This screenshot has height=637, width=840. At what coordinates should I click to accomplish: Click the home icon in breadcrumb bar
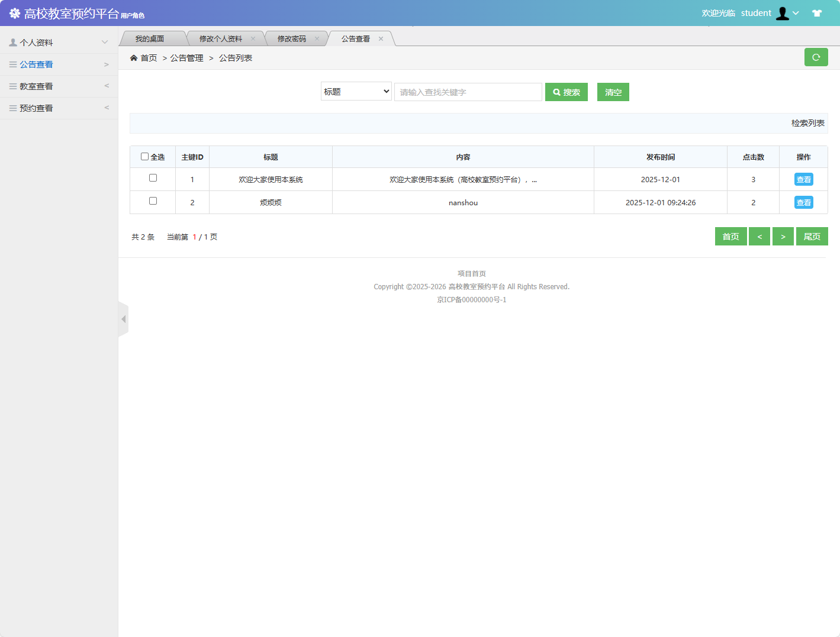pyautogui.click(x=134, y=57)
